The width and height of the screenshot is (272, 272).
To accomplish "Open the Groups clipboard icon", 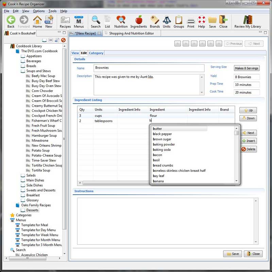I will [179, 22].
